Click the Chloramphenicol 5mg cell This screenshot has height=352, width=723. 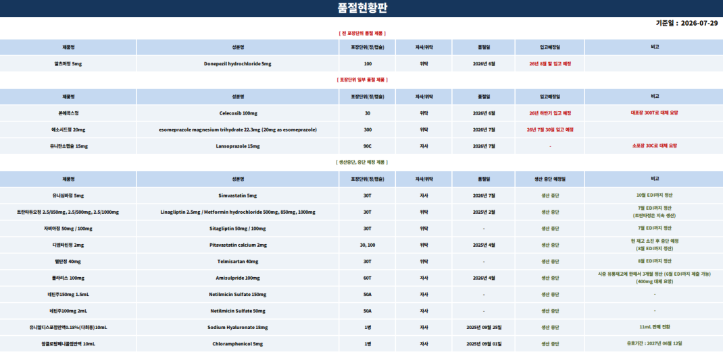pyautogui.click(x=237, y=344)
